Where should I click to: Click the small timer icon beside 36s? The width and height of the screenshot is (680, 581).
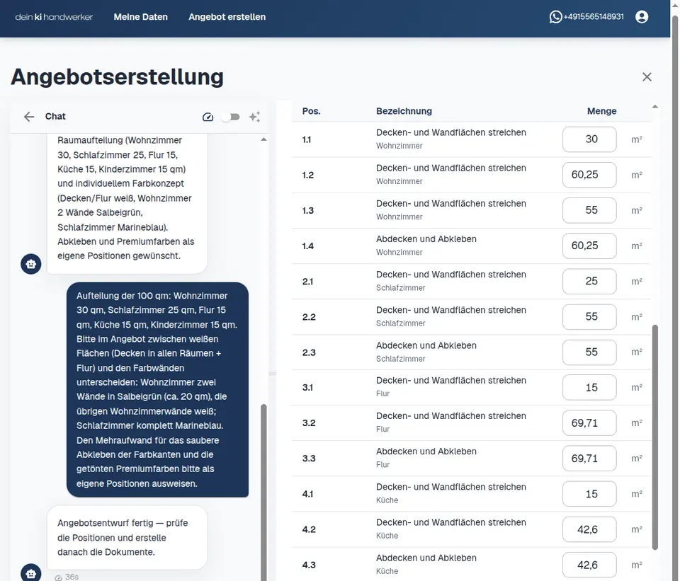[59, 577]
